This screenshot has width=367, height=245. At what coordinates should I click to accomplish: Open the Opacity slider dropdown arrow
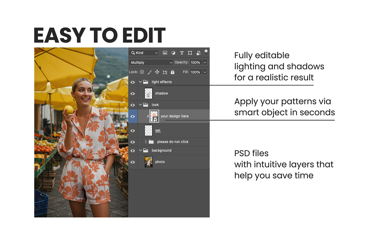[205, 62]
